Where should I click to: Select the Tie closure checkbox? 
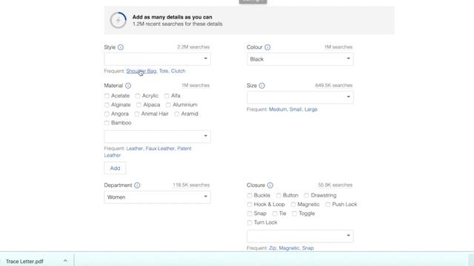275,214
